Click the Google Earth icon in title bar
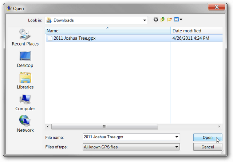The width and height of the screenshot is (233, 162). 9,8
